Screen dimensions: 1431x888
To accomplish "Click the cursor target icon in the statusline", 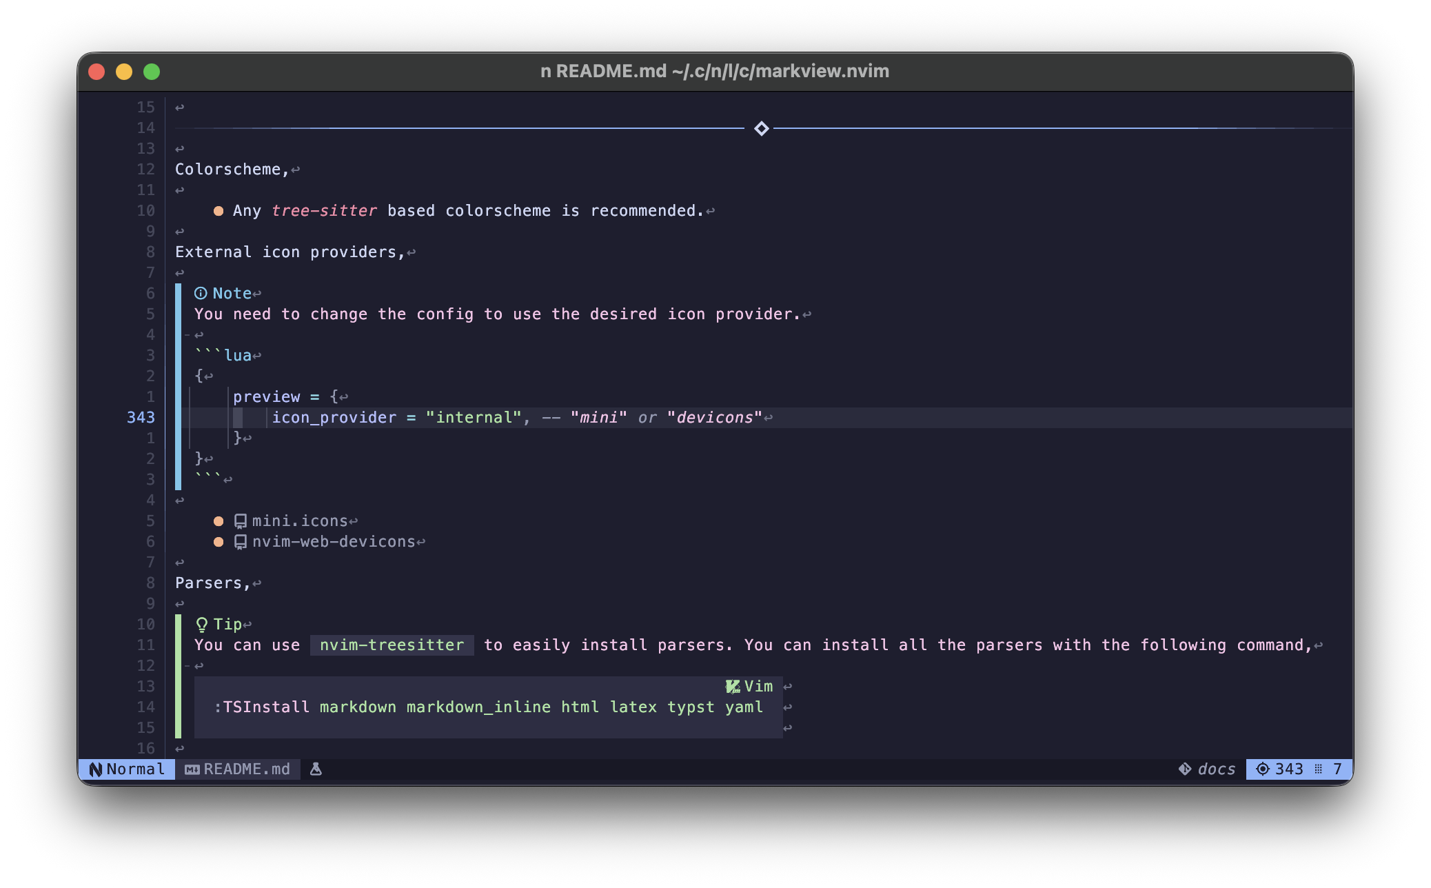I will pos(1262,769).
